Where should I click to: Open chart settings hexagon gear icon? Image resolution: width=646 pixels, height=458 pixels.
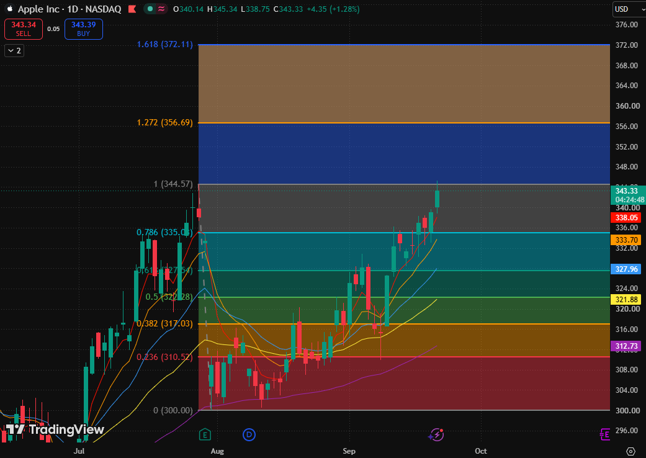point(630,451)
